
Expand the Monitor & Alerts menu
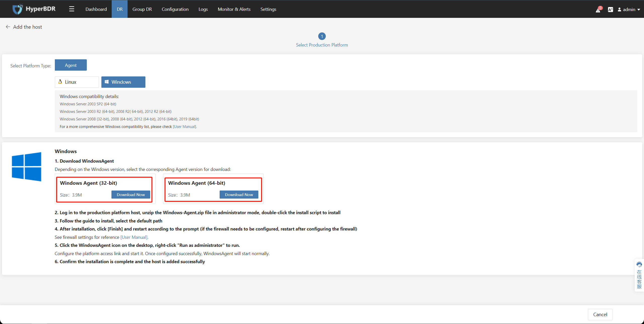tap(234, 9)
